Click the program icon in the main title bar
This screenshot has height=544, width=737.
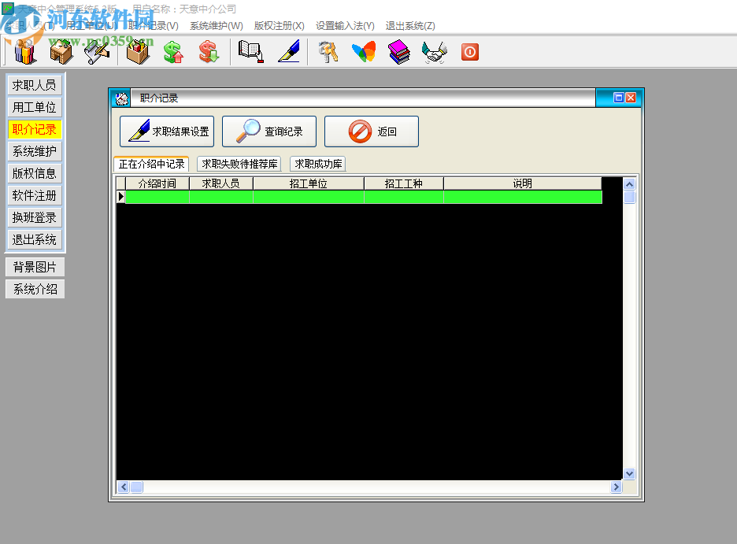point(8,9)
